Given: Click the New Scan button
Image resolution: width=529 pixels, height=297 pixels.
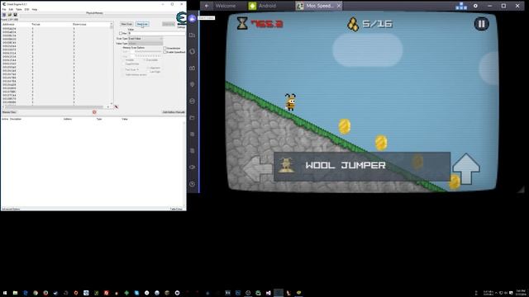Looking at the screenshot, I should pyautogui.click(x=126, y=24).
